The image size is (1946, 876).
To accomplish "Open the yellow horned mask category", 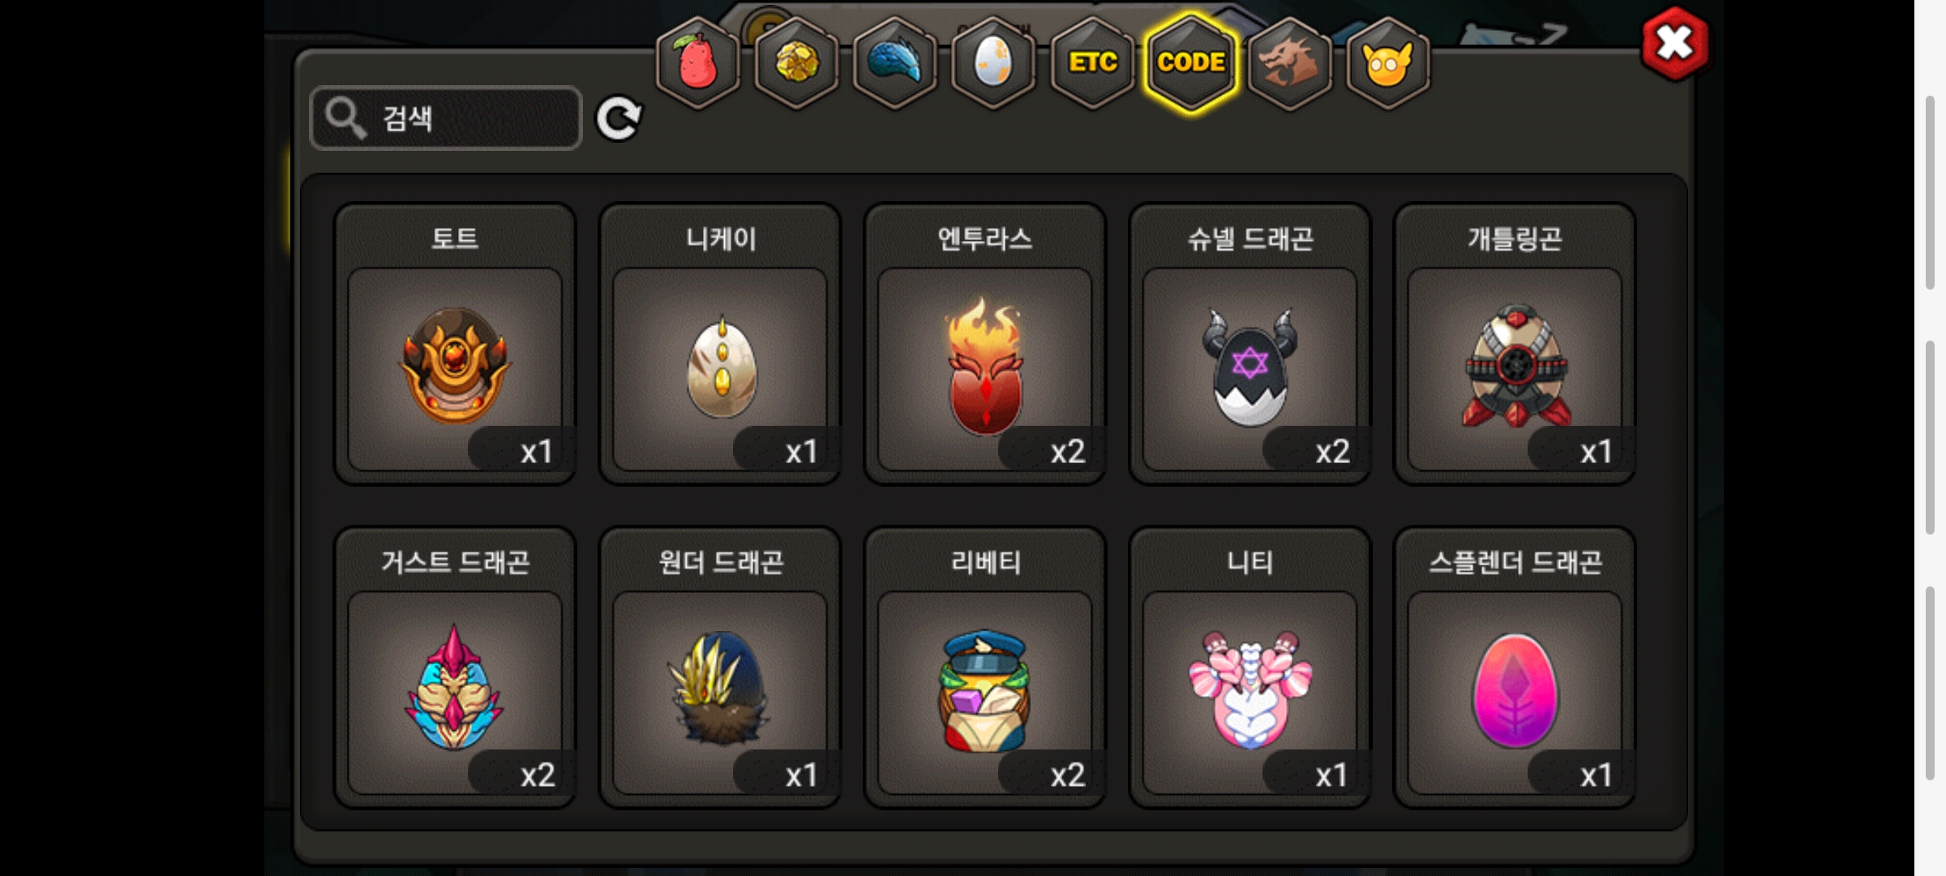I will click(x=1388, y=62).
